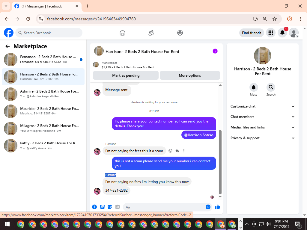Open the Friends icon in top navigation
This screenshot has width=307, height=230.
(151, 33)
